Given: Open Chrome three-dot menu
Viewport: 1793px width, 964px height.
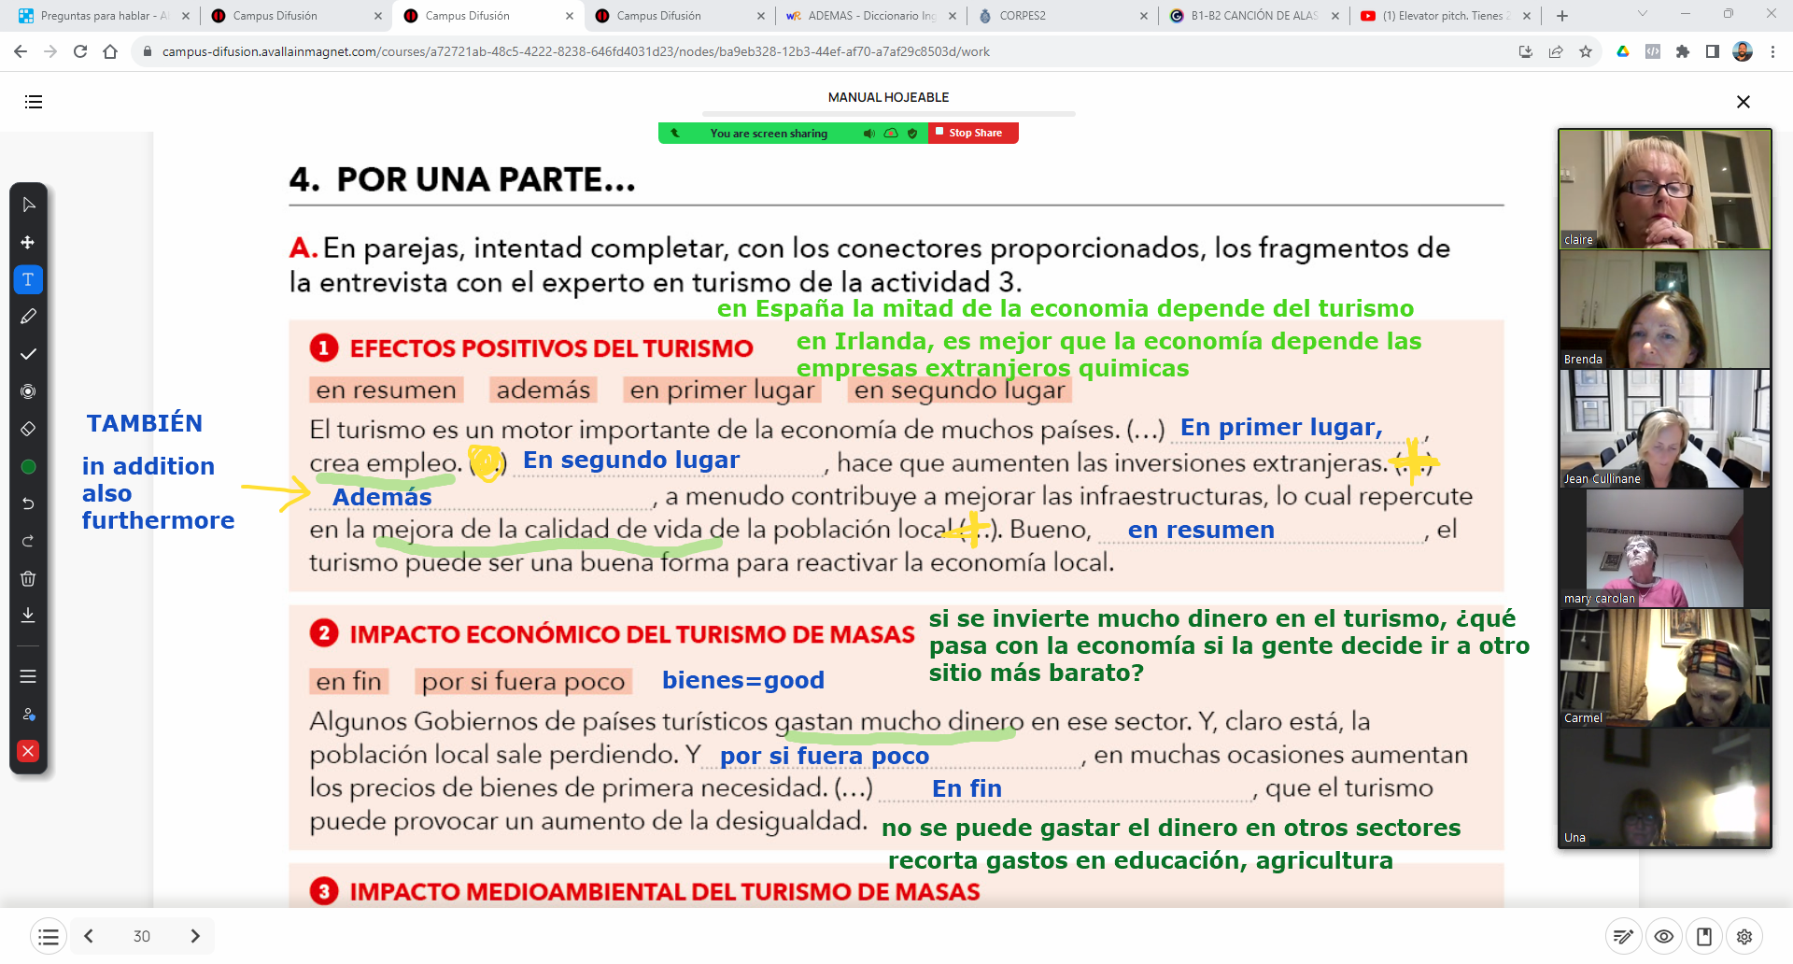Looking at the screenshot, I should click(1772, 52).
